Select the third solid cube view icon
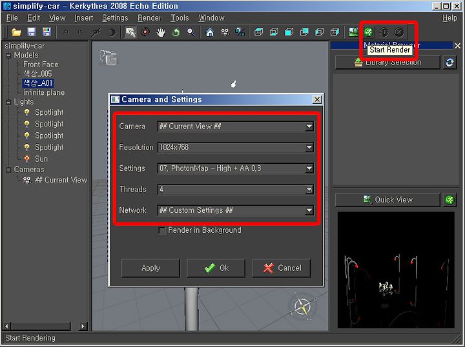The height and width of the screenshot is (347, 465). (x=289, y=32)
